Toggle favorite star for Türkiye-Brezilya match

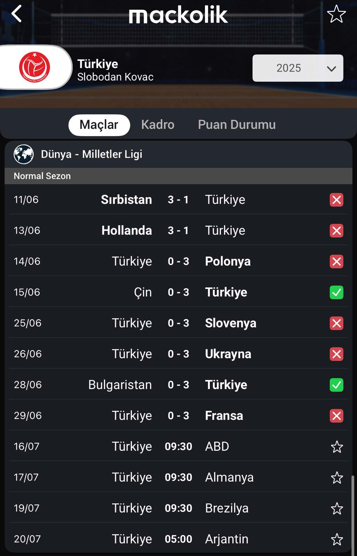click(x=337, y=508)
